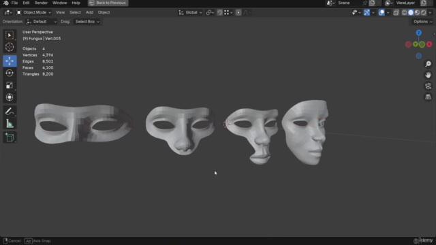Open the viewport Object menu
The height and width of the screenshot is (245, 436).
pyautogui.click(x=104, y=12)
